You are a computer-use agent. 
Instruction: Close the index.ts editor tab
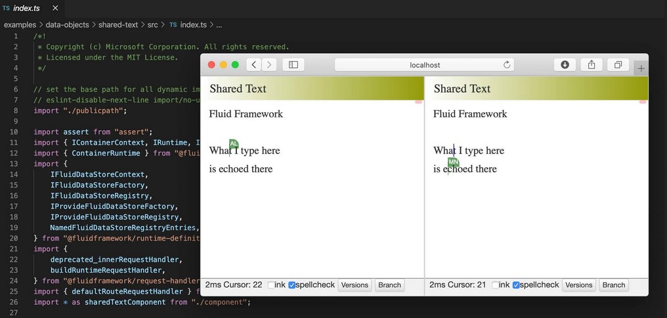[55, 8]
